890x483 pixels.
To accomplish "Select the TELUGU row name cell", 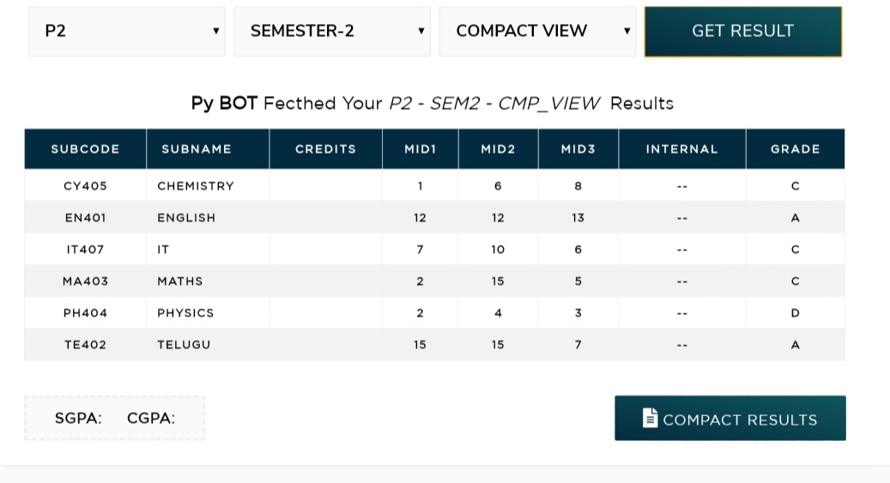I will tap(208, 345).
